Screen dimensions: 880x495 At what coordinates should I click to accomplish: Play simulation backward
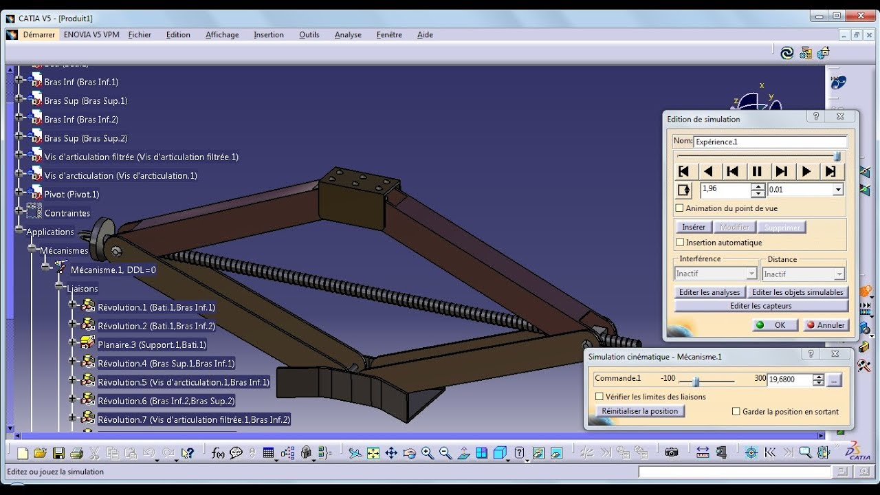tap(709, 171)
